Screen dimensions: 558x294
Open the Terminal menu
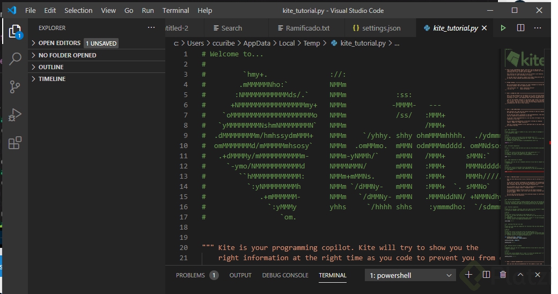176,10
